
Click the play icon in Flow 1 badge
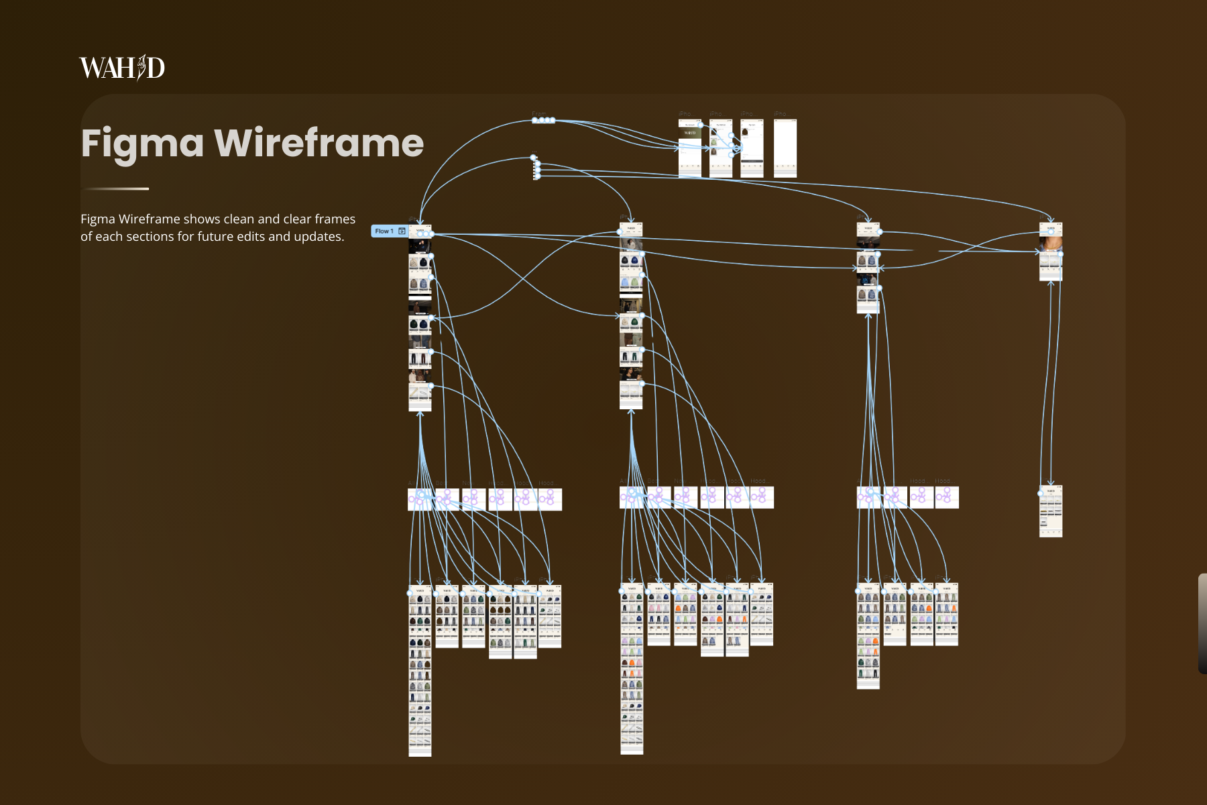pos(402,231)
